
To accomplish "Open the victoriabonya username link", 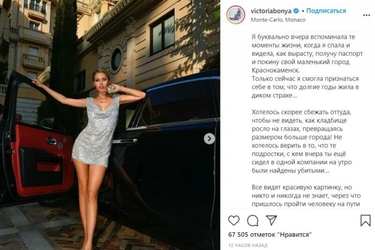I will [x=271, y=11].
